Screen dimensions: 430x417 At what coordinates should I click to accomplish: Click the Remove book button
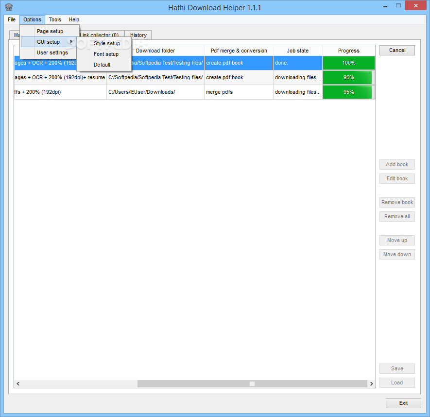(x=397, y=202)
